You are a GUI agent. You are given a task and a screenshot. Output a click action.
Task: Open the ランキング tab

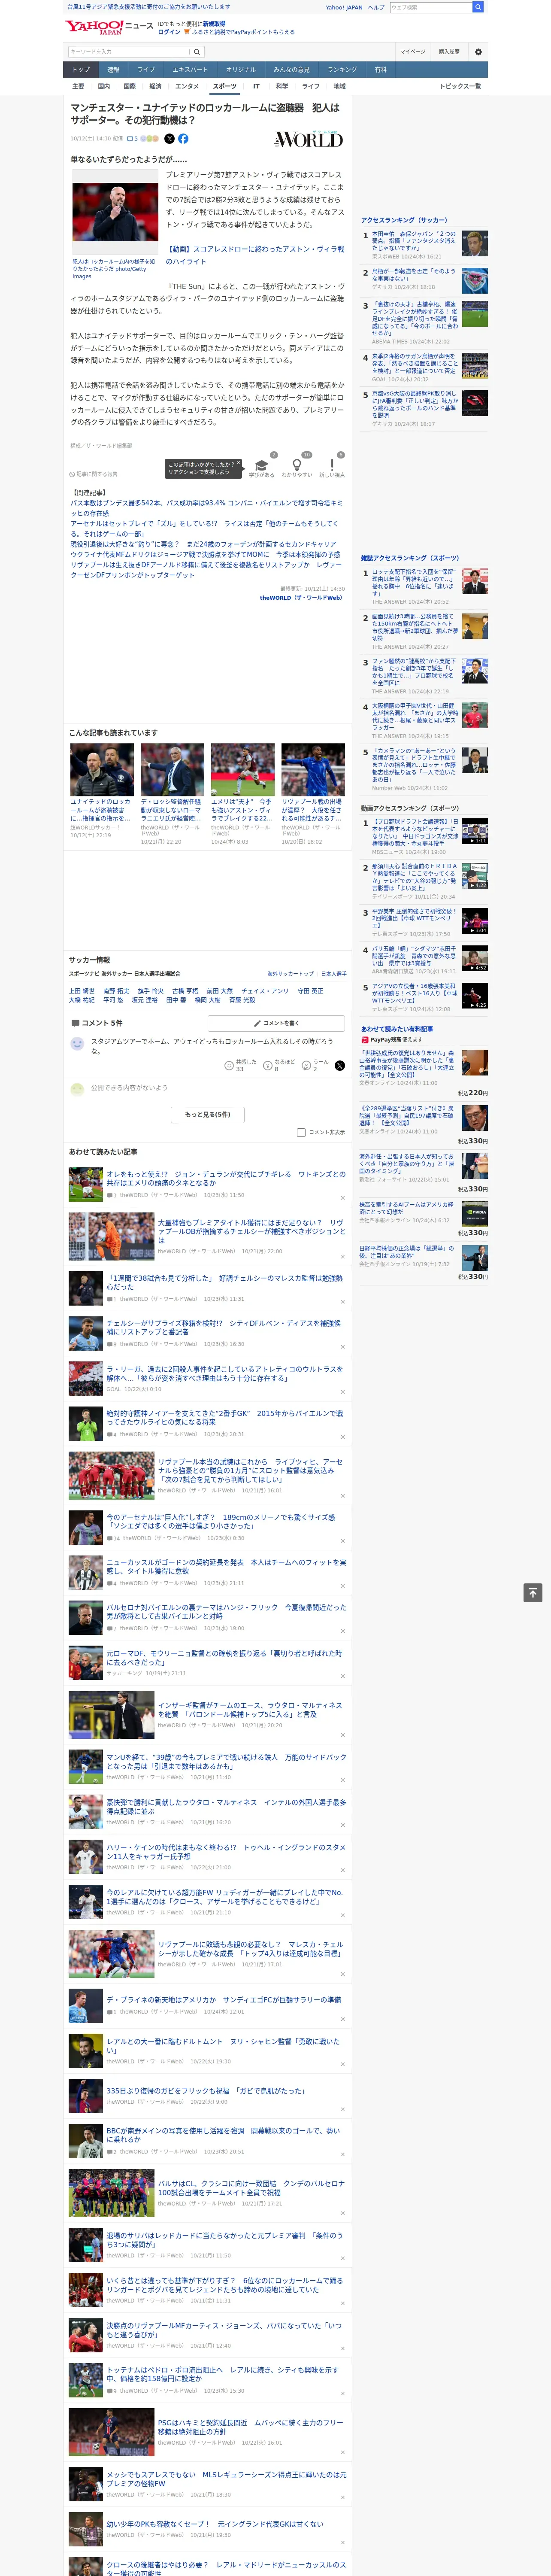342,70
